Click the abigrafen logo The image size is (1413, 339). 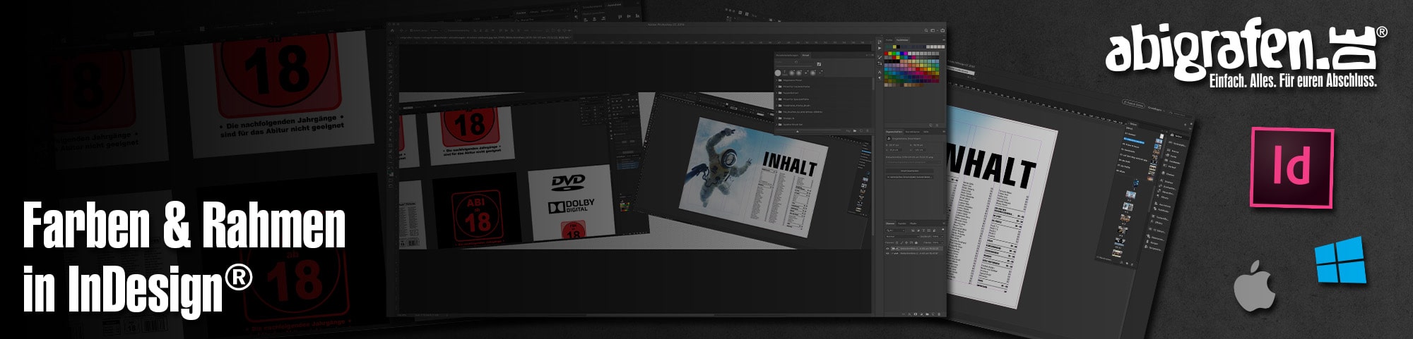click(x=1246, y=55)
